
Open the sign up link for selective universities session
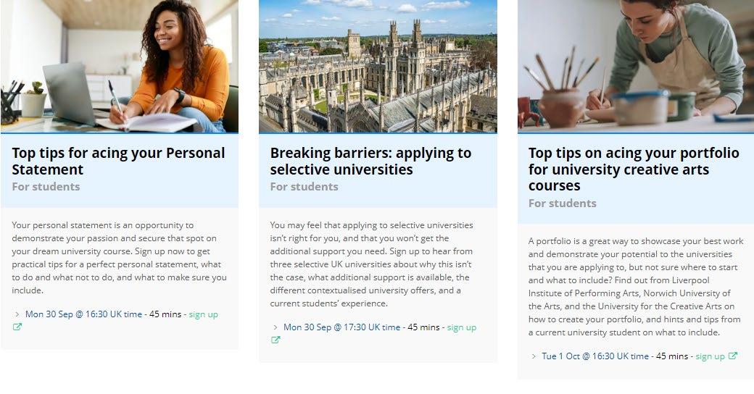(x=461, y=327)
